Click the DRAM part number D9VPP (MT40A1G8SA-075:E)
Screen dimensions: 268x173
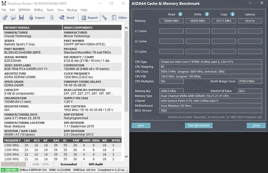click(84, 44)
